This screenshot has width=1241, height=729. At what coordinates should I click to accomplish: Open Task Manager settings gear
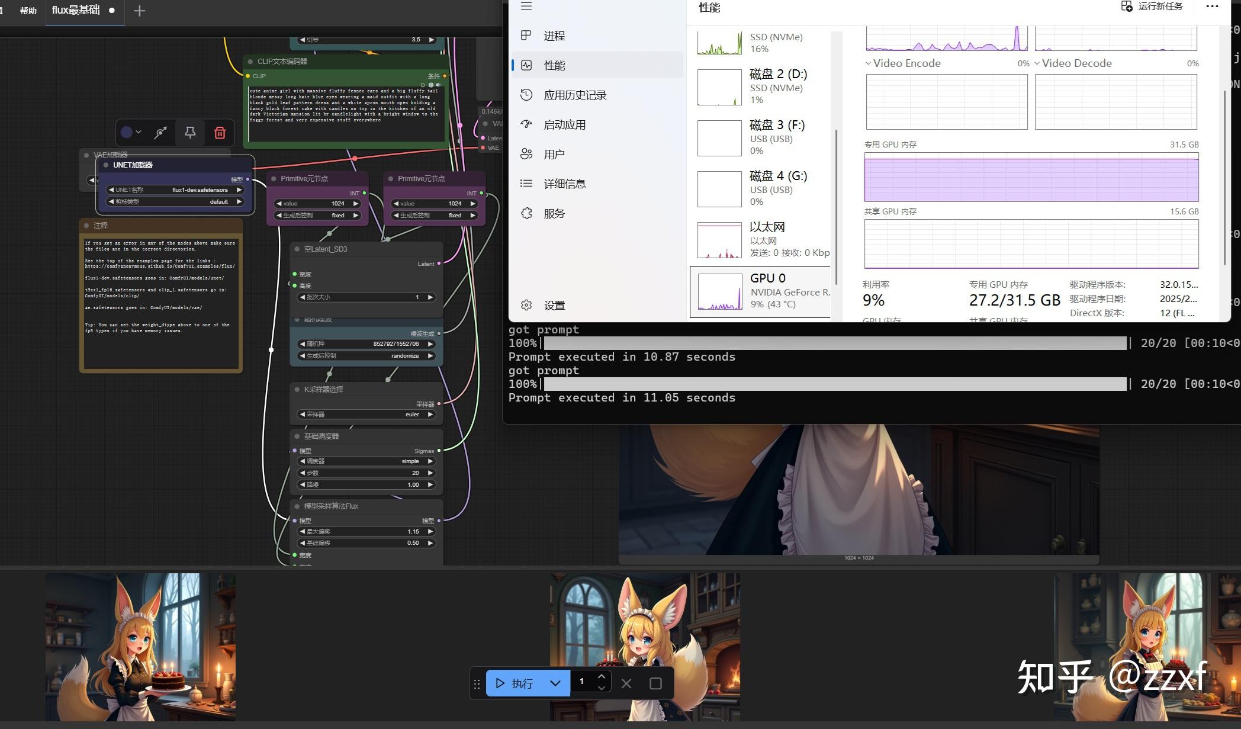coord(526,305)
